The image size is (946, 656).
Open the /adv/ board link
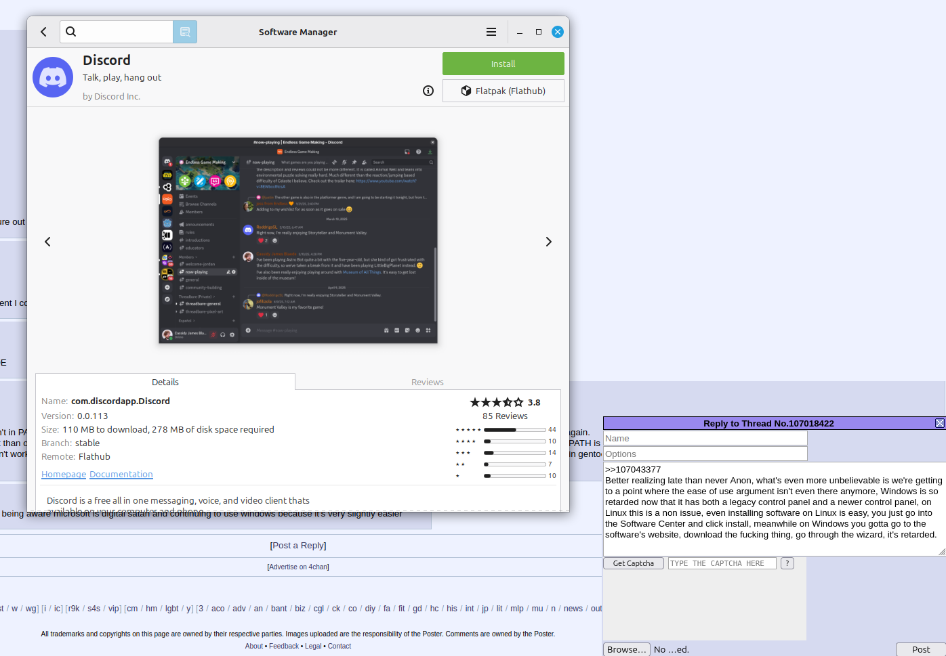click(239, 609)
